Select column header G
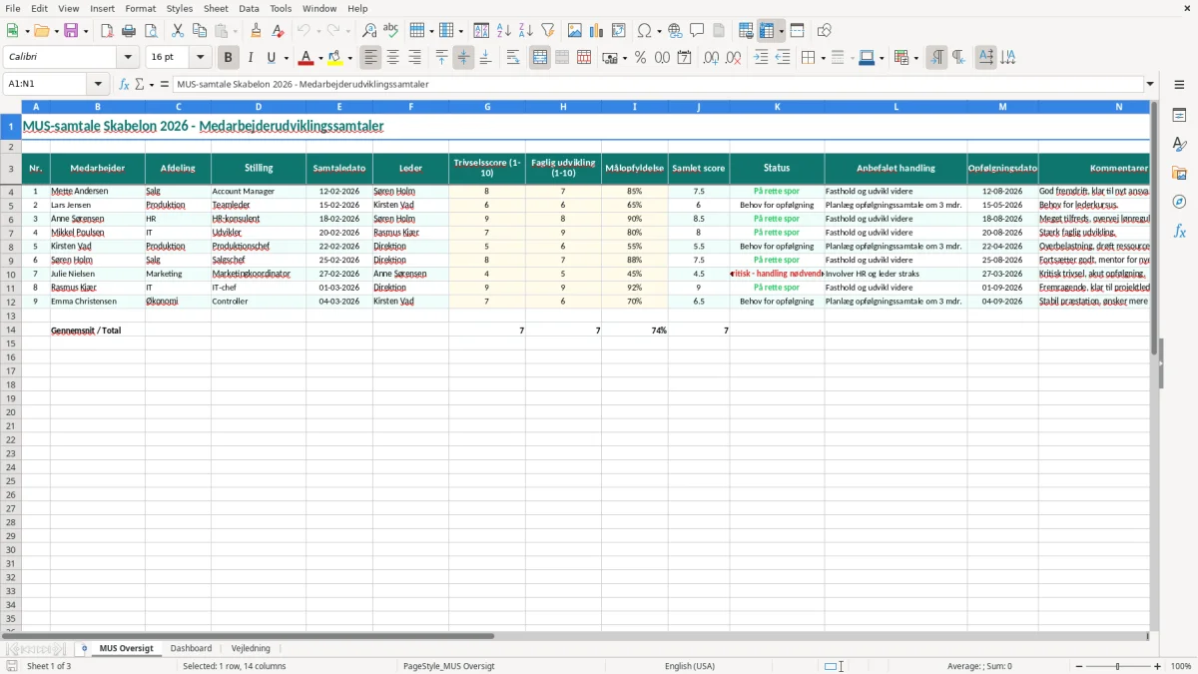 click(x=487, y=107)
